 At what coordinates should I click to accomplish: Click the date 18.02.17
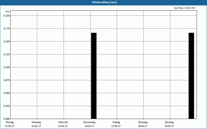pos(143,126)
